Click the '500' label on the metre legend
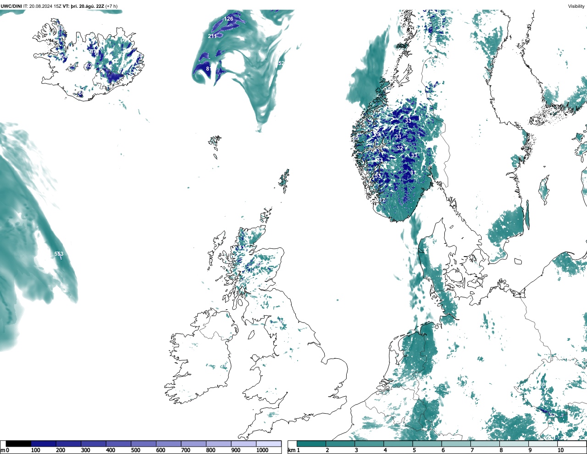The width and height of the screenshot is (587, 454). (x=136, y=450)
